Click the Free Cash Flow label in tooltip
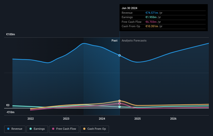 tap(132, 22)
